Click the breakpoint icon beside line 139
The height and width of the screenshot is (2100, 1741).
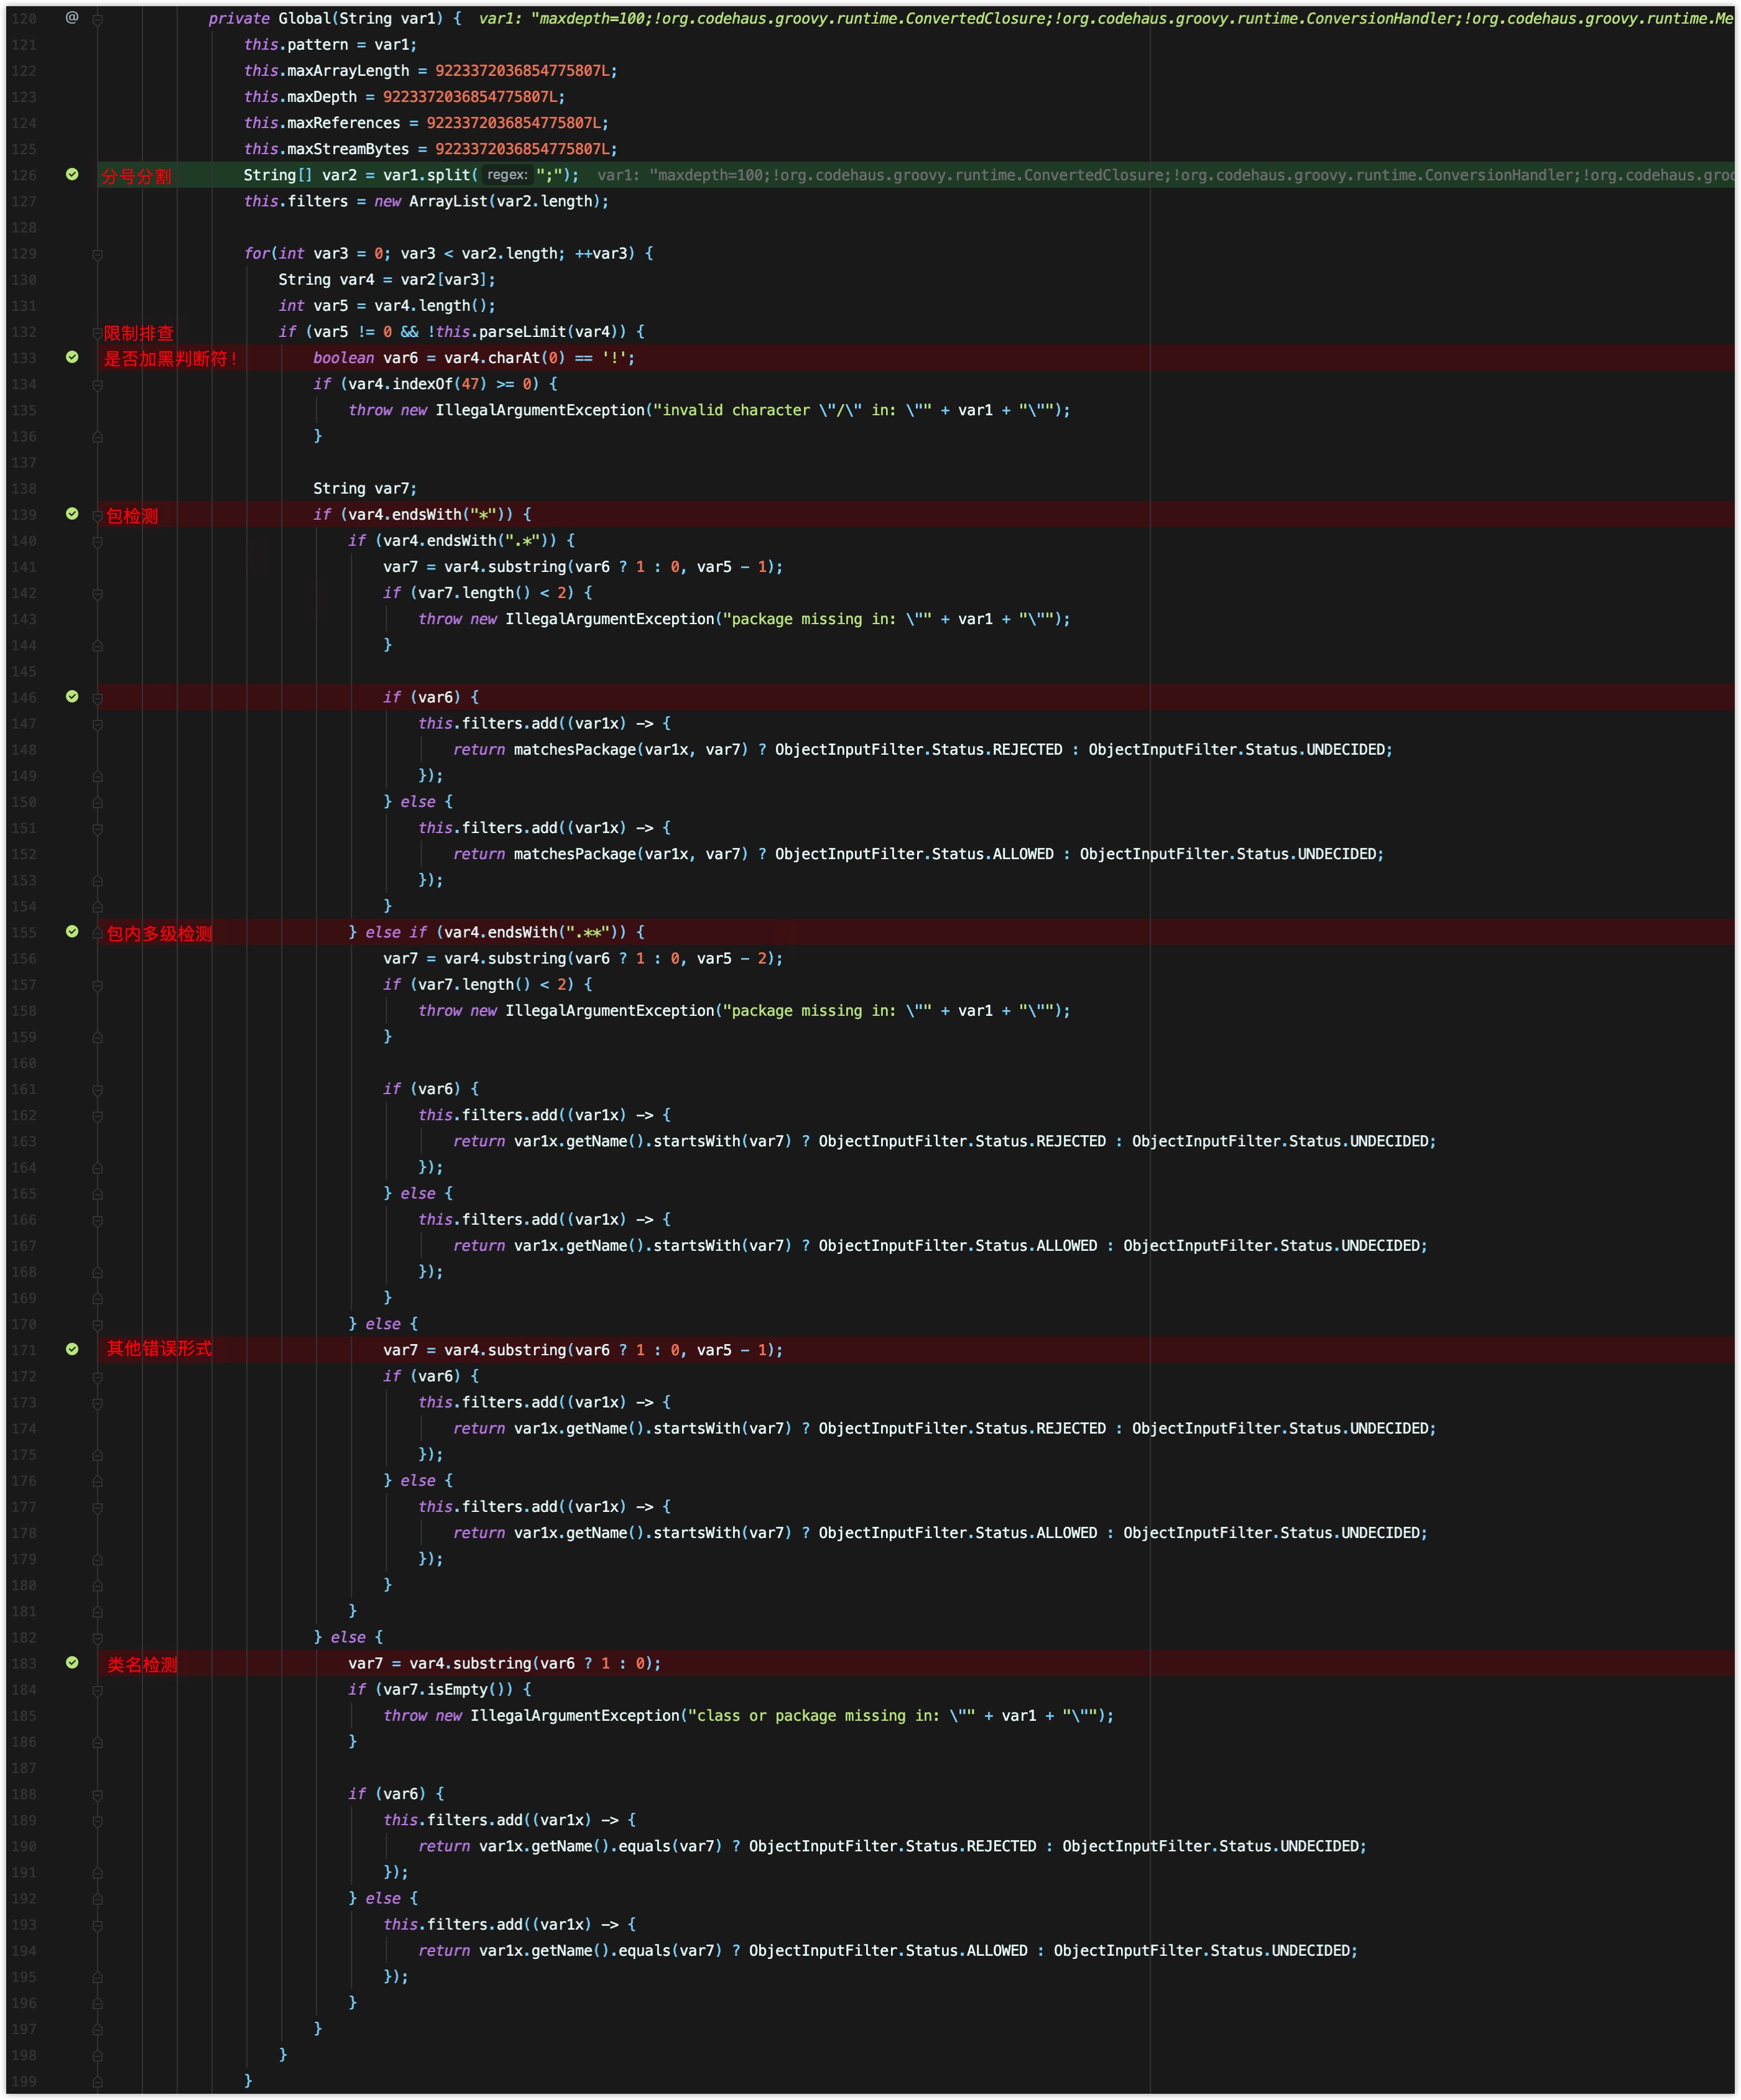pyautogui.click(x=72, y=513)
